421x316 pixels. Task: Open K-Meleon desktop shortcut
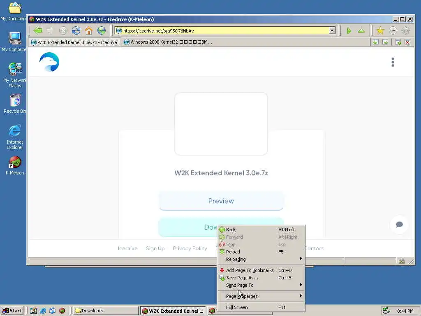coord(15,165)
